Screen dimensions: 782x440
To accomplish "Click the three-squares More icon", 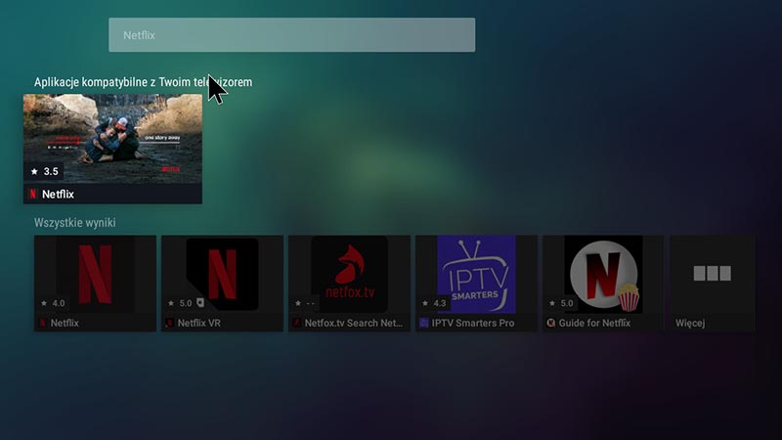I will tap(713, 274).
